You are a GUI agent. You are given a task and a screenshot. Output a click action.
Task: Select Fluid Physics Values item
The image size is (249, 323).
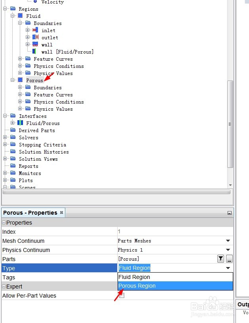[x=53, y=73]
